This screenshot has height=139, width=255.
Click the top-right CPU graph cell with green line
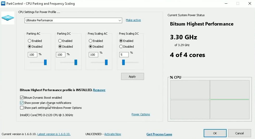pos(230,90)
